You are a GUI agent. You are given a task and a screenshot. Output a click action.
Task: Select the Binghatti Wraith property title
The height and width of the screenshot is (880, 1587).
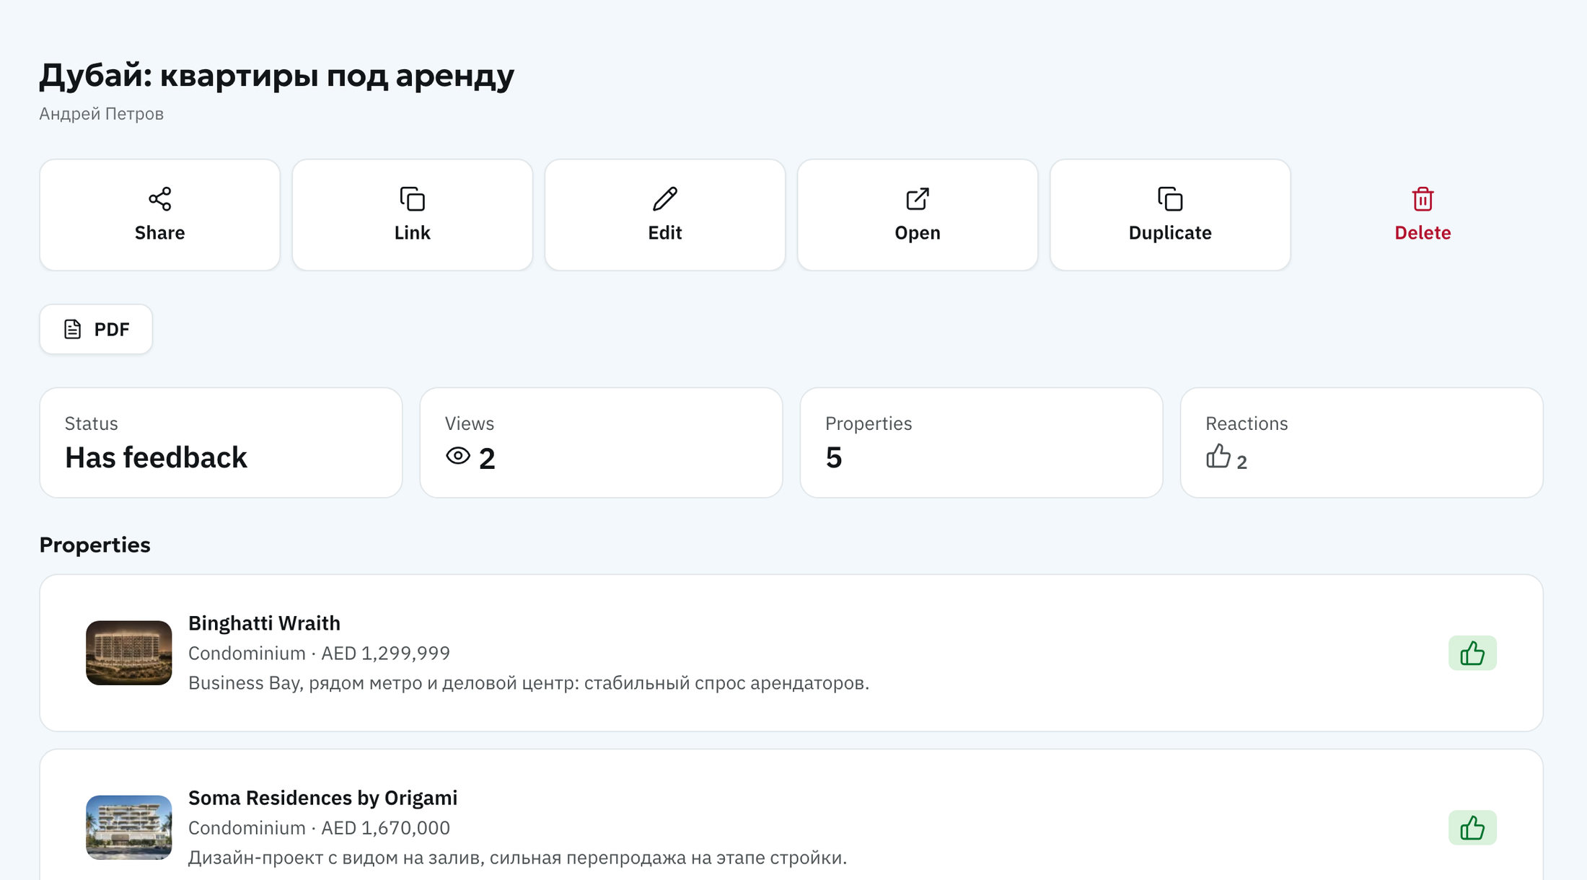pos(264,623)
